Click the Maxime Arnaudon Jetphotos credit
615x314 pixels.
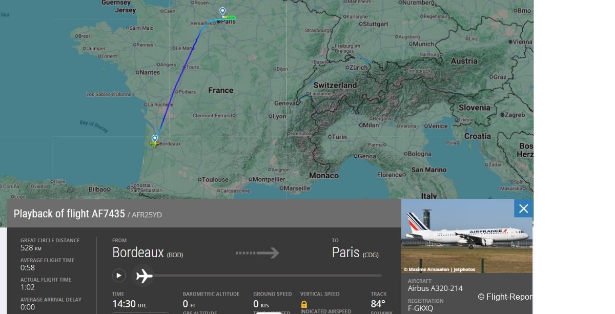click(x=439, y=269)
